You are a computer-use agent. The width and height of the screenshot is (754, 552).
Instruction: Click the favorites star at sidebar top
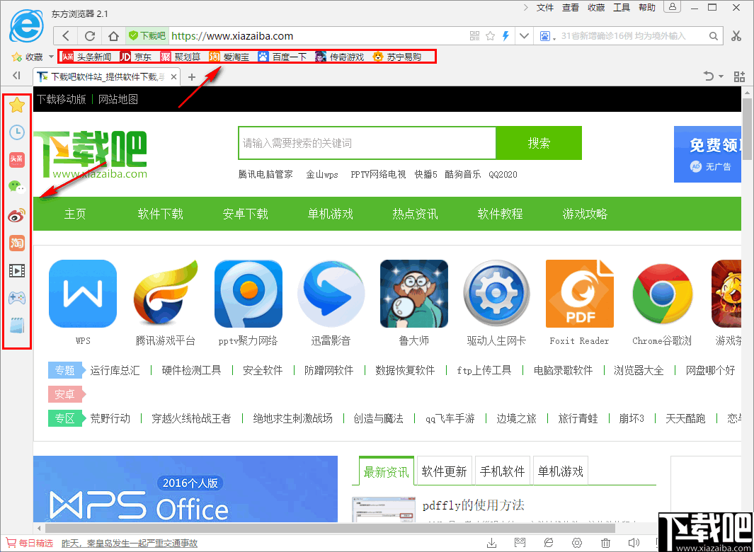(x=17, y=104)
